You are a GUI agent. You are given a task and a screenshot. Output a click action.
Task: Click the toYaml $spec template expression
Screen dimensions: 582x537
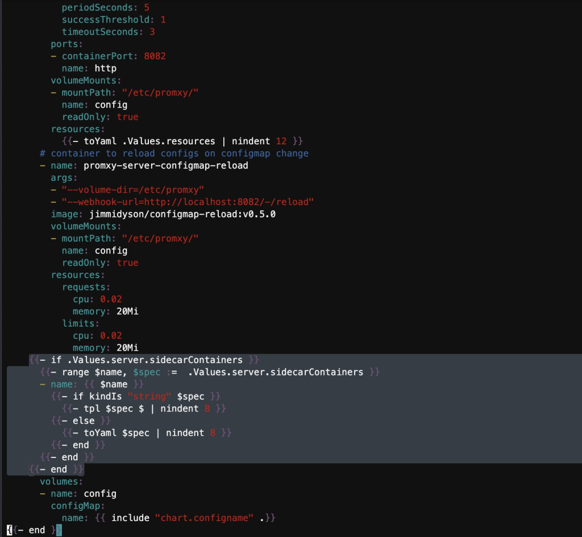pos(148,432)
